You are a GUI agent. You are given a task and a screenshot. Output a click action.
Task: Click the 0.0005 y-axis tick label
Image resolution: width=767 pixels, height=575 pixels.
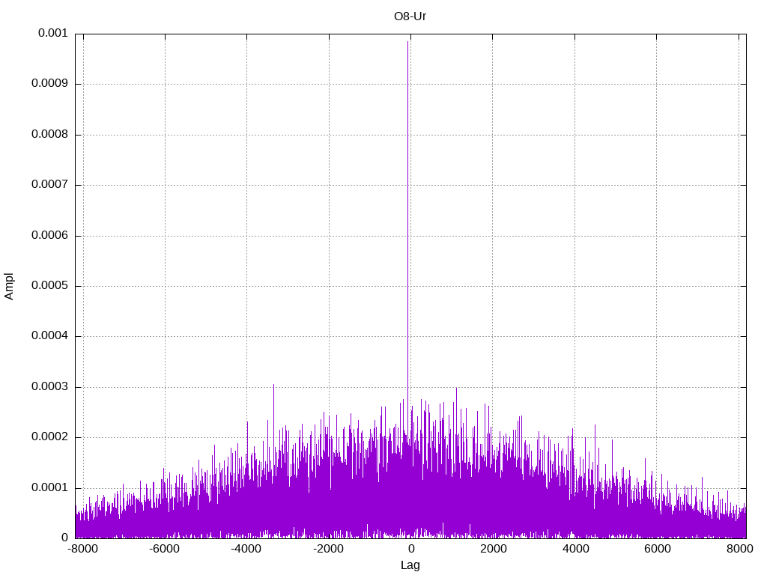pyautogui.click(x=49, y=286)
